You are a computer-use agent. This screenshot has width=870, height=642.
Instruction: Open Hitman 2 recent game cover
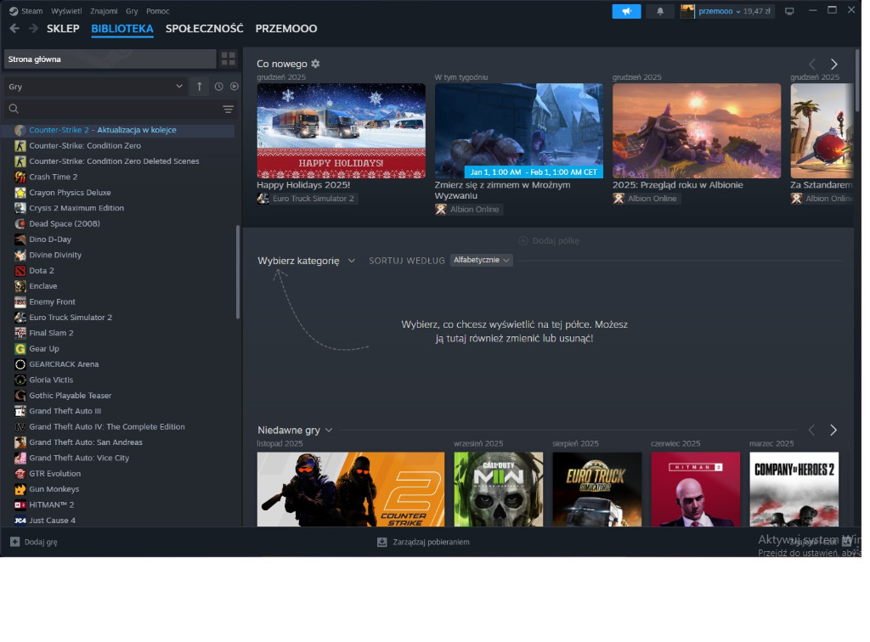pyautogui.click(x=695, y=489)
